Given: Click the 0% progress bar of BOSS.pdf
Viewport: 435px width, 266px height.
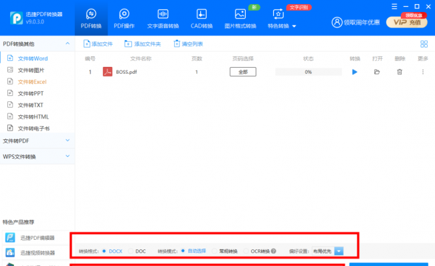Looking at the screenshot, I should [309, 72].
